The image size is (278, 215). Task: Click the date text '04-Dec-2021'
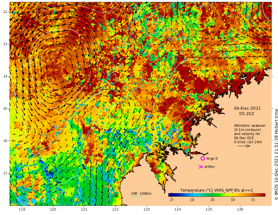(x=247, y=108)
